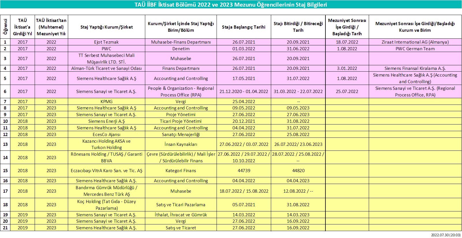Select the 'Proje Yönetimi' cell in row 9
This screenshot has width=462, height=238.
click(181, 114)
